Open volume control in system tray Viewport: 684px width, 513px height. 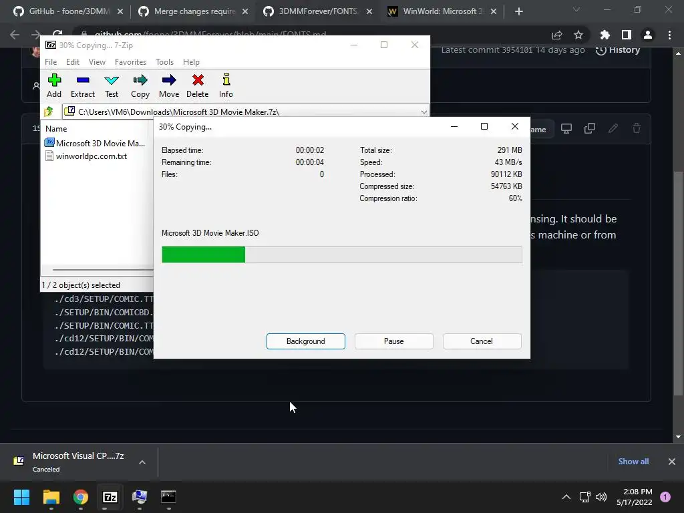[601, 497]
